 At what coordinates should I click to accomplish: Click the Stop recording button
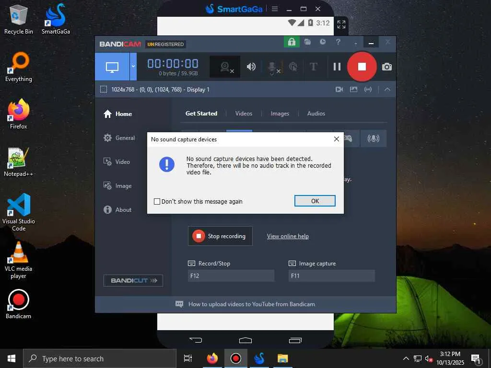click(220, 236)
